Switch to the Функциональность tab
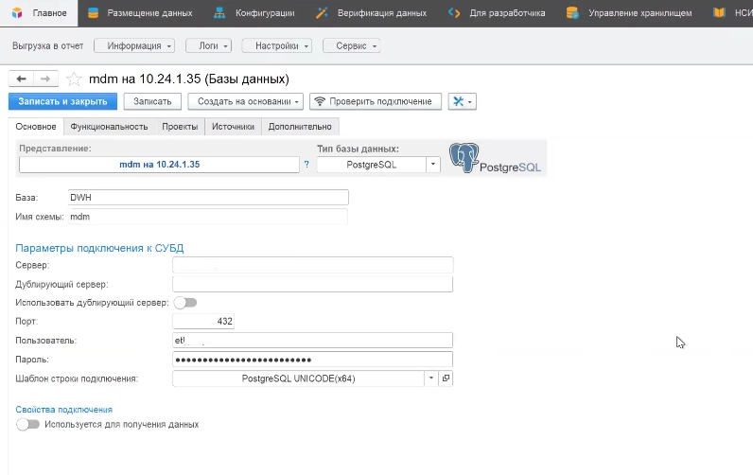Screen dimensions: 753x475 pyautogui.click(x=109, y=126)
